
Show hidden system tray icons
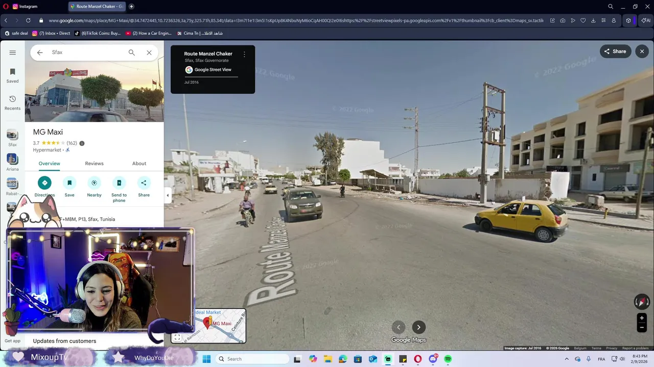pyautogui.click(x=566, y=359)
